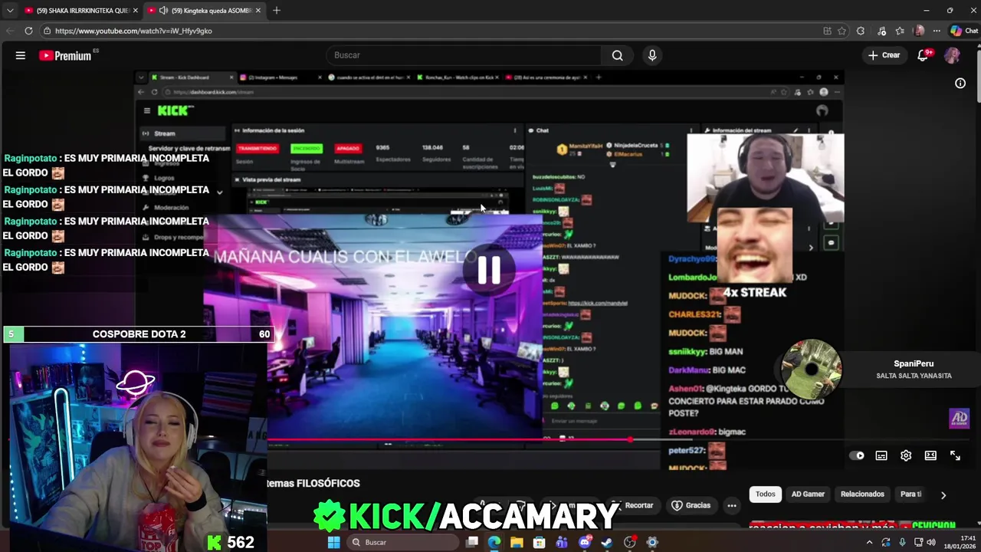Open the YouTube account avatar menu
Screen dimensions: 981x552
coord(953,55)
